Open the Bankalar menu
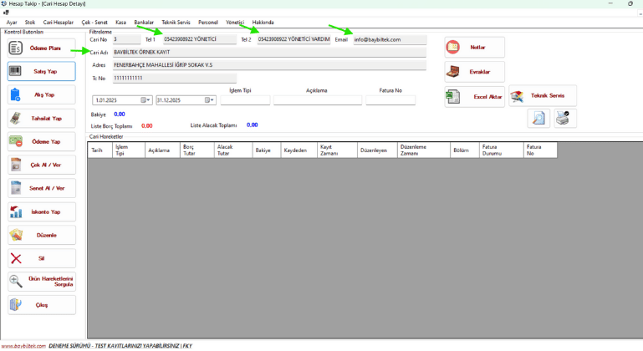Screen dimensions: 643x351 tap(144, 22)
